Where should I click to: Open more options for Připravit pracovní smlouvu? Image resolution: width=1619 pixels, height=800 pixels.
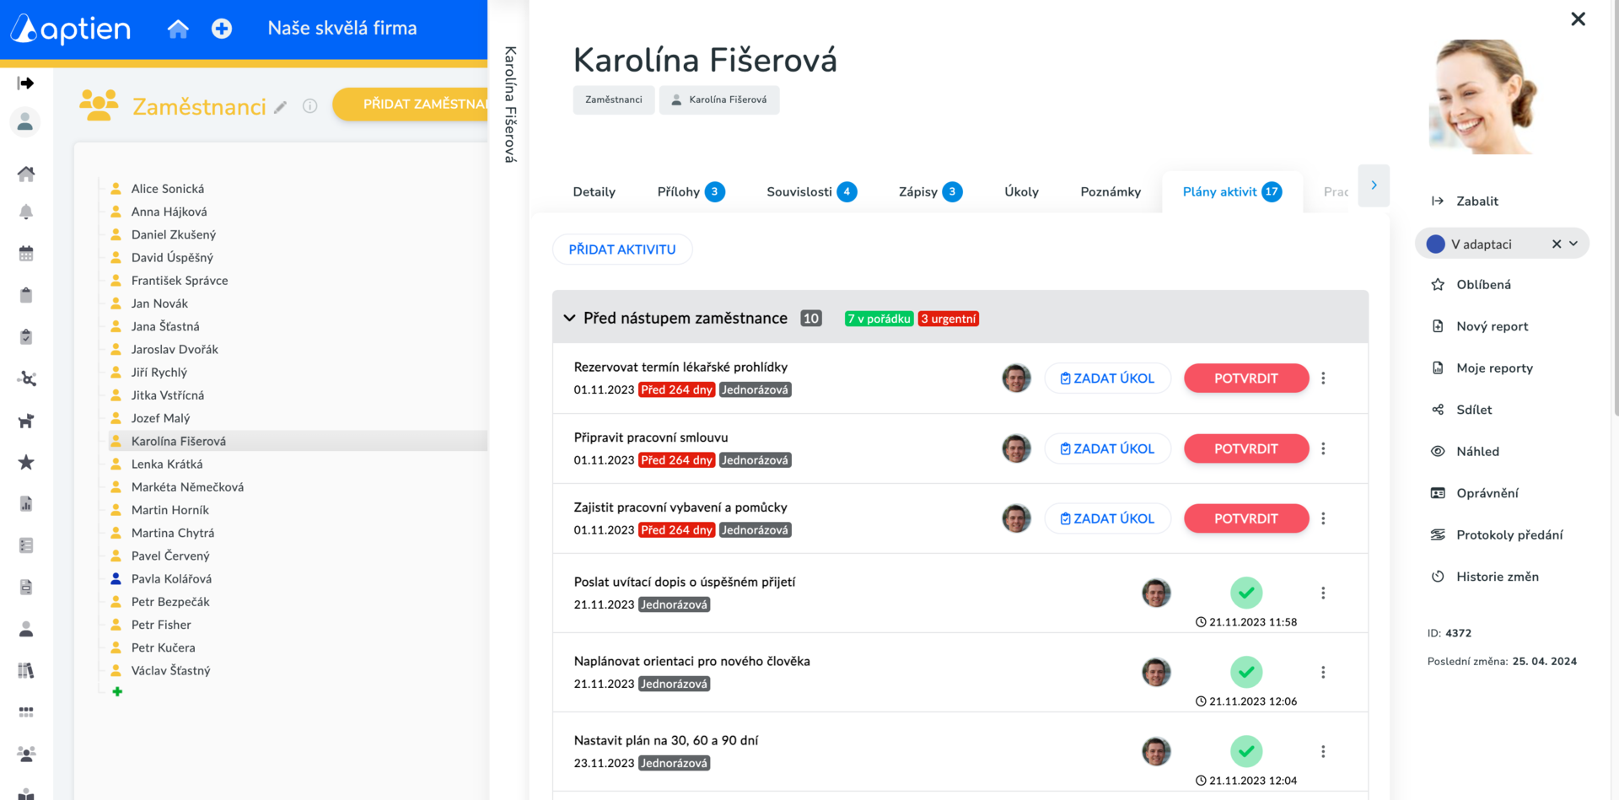tap(1323, 448)
